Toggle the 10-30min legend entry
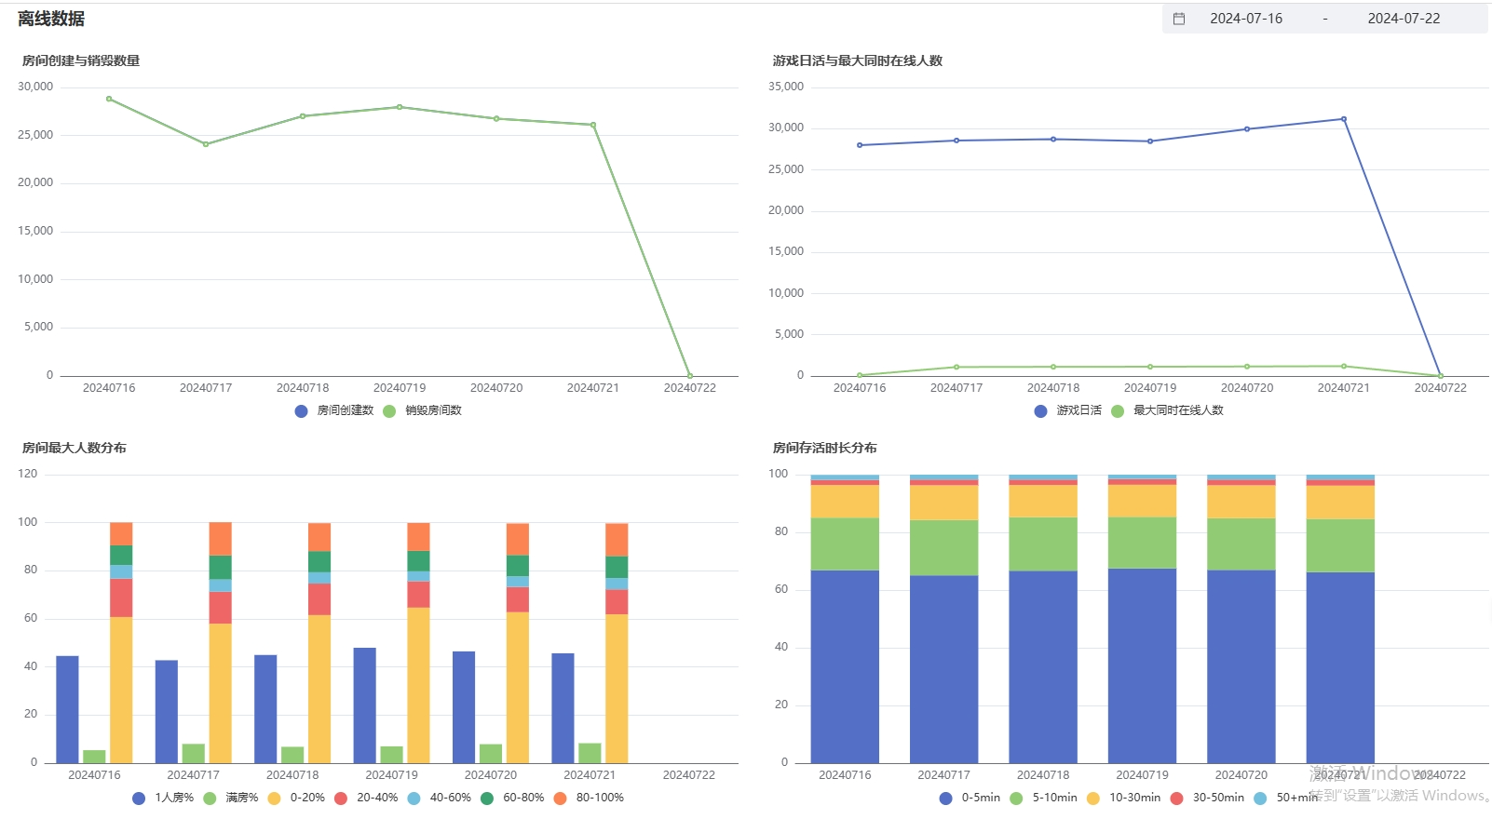 pyautogui.click(x=1123, y=798)
